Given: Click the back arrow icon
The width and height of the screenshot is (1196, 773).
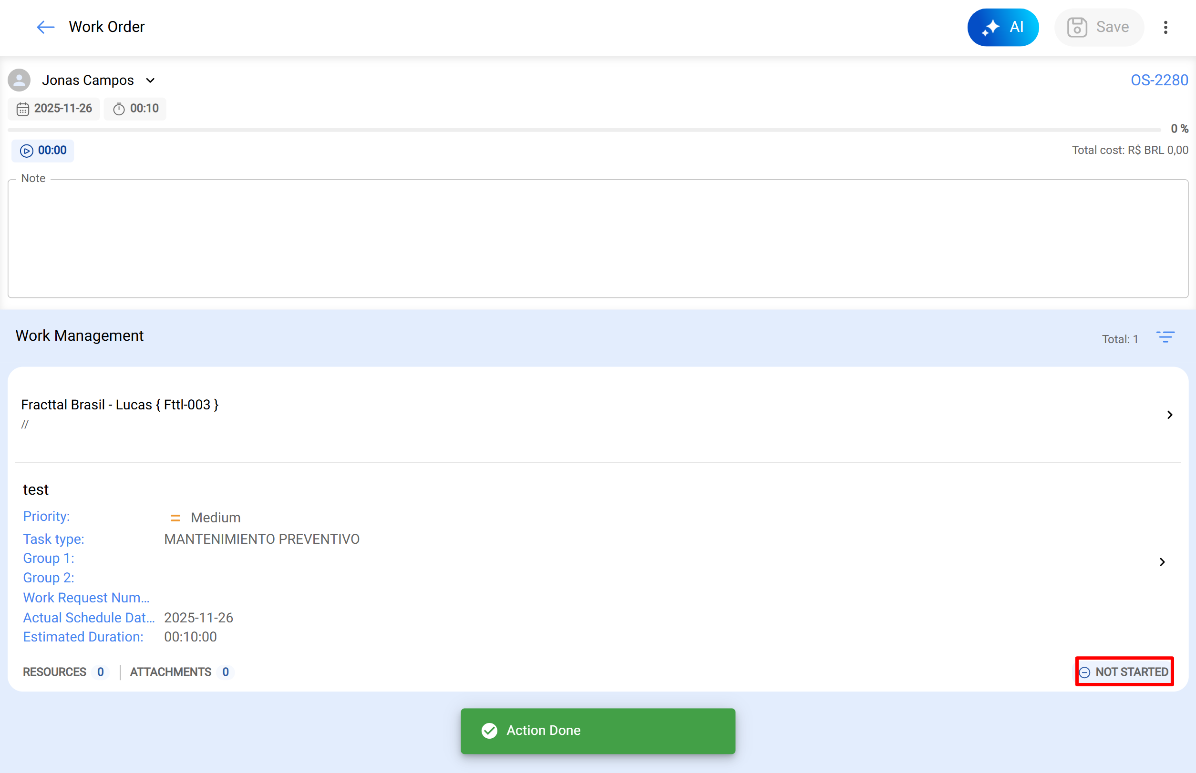Looking at the screenshot, I should click(x=45, y=27).
